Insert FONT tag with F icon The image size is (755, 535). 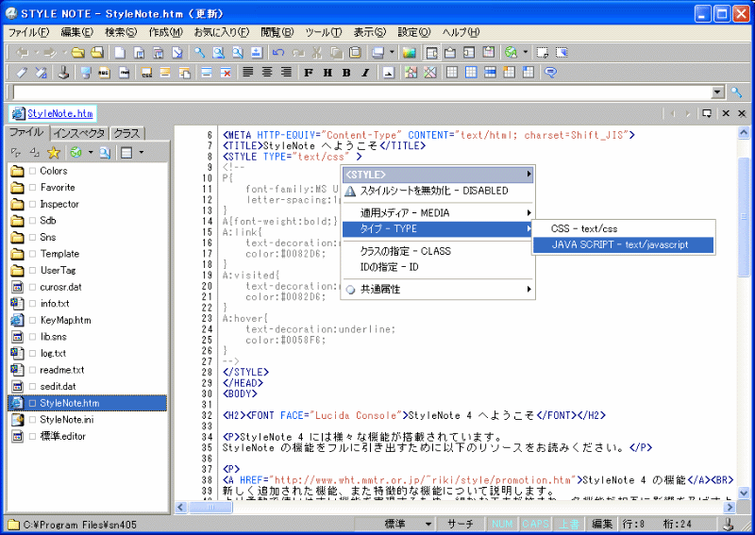[309, 73]
